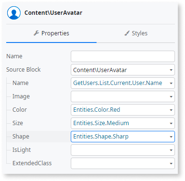Image resolution: width=185 pixels, height=181 pixels.
Task: Select the Shape property label
Action: [21, 137]
